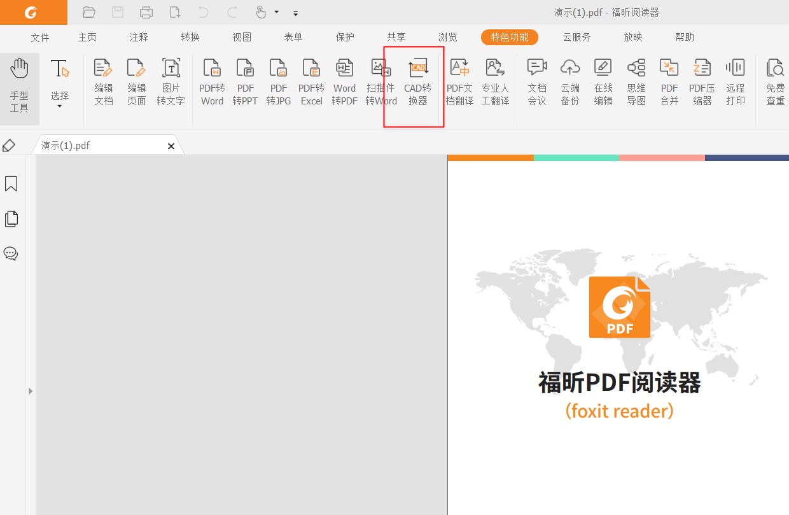Open the 帮助 tab
Image resolution: width=789 pixels, height=515 pixels.
click(x=685, y=38)
